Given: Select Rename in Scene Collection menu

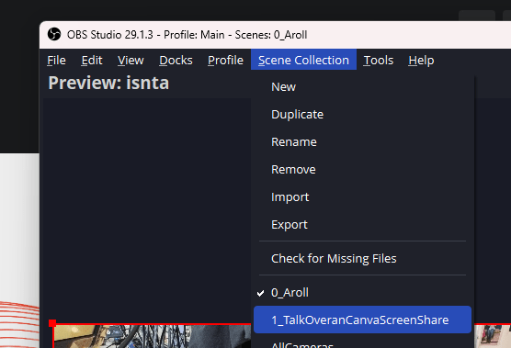Looking at the screenshot, I should pyautogui.click(x=362, y=142).
